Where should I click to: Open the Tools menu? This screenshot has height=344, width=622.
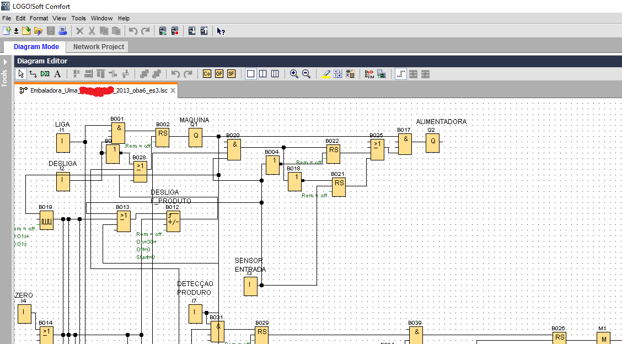[x=79, y=18]
